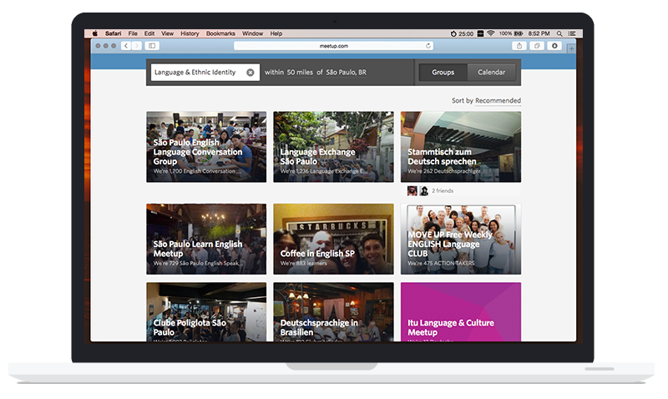Change the São Paulo, BR location

(x=346, y=73)
